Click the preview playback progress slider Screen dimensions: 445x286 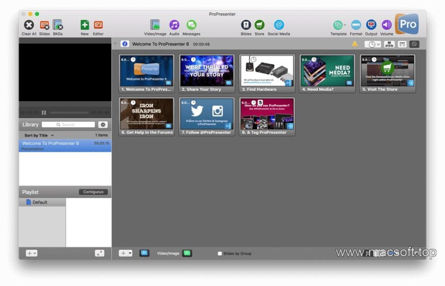coord(69,113)
